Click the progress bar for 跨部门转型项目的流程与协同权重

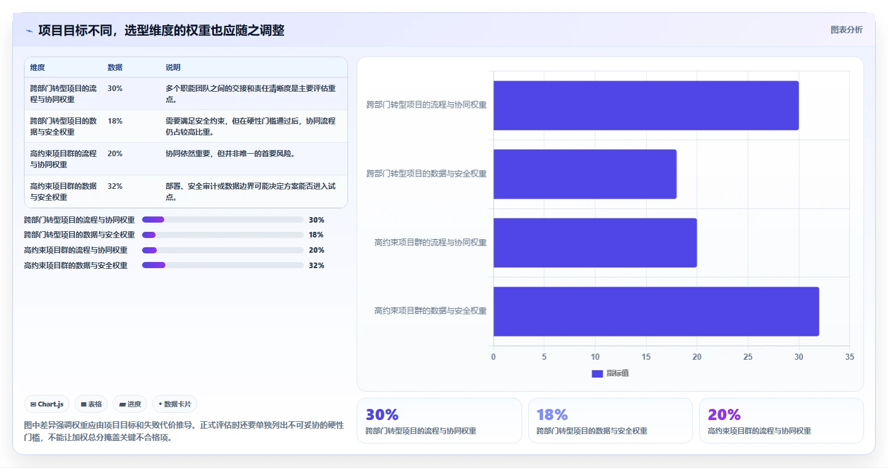coord(223,220)
